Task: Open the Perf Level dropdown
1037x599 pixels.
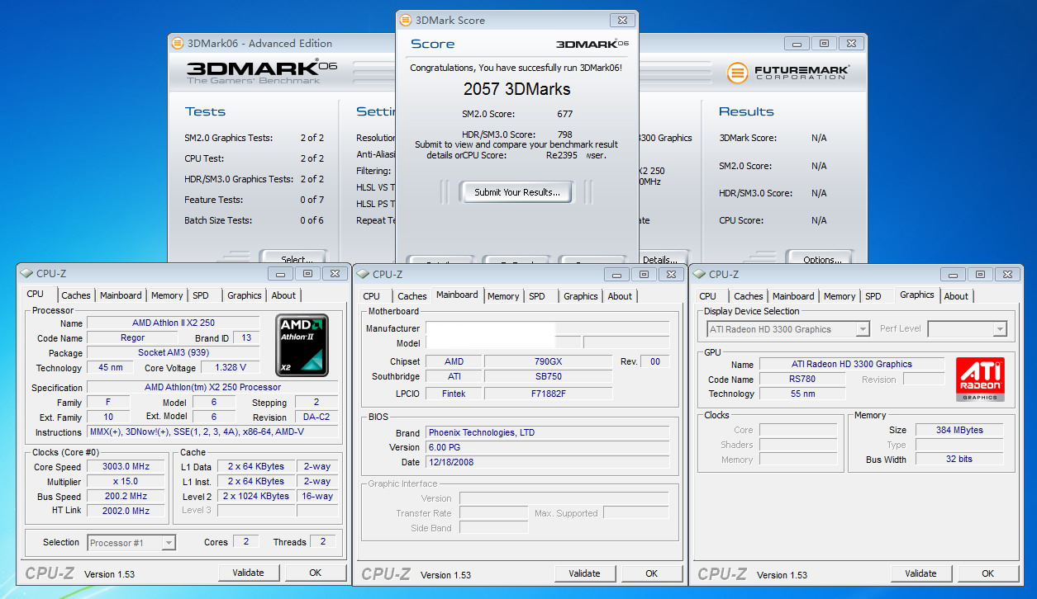Action: (x=1000, y=329)
